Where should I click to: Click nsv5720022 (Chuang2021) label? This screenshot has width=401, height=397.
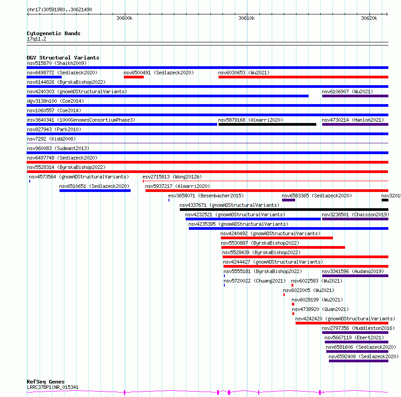click(255, 281)
